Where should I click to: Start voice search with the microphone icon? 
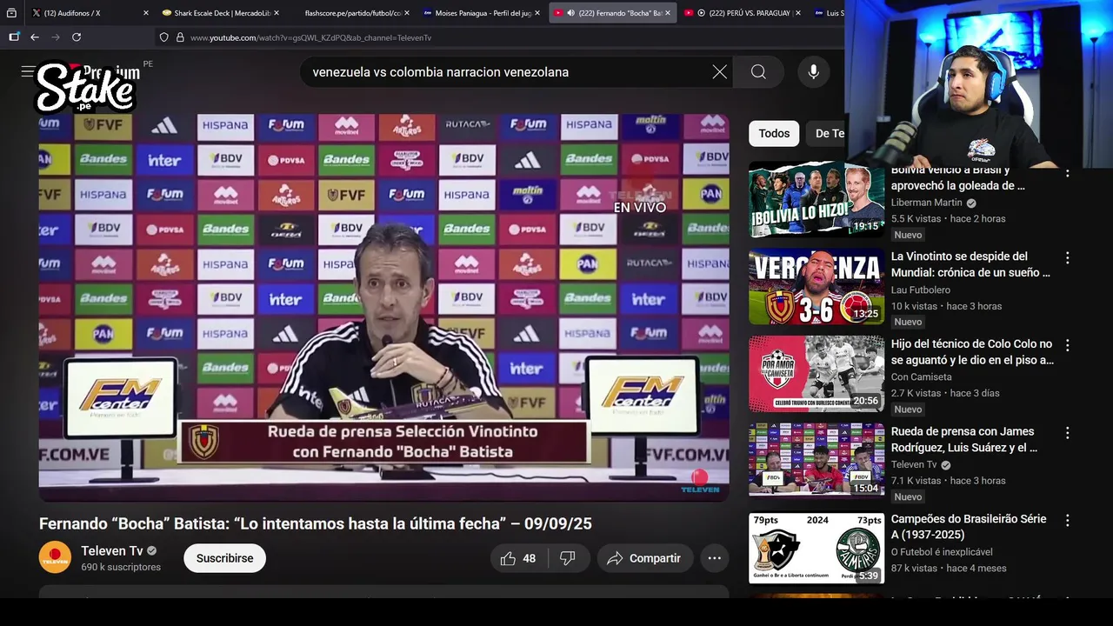(813, 72)
